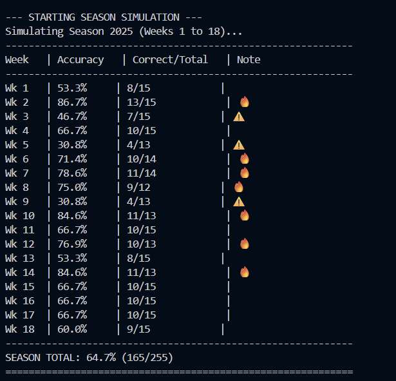Select the warning icon next to Wk 5
396x381 pixels.
(x=239, y=145)
